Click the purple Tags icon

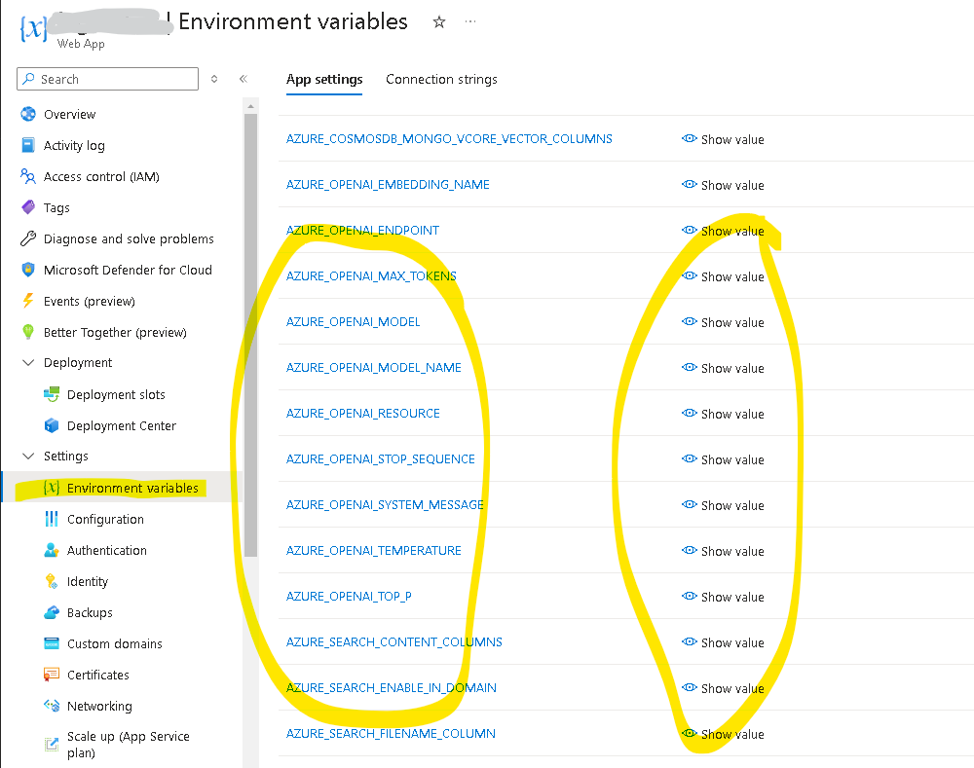pyautogui.click(x=28, y=207)
